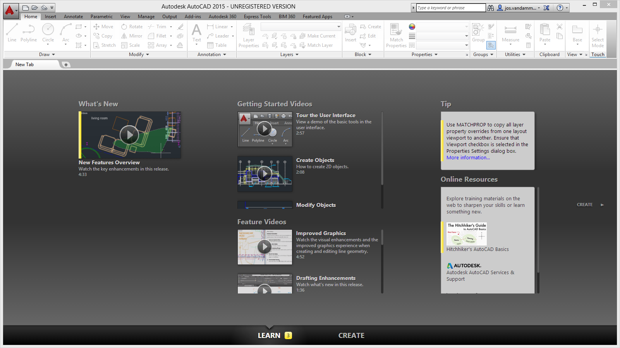Open the Insert ribbon tab
Image resolution: width=620 pixels, height=348 pixels.
pyautogui.click(x=50, y=17)
